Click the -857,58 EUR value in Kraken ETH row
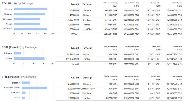Screen dimensions: 184x101 tap(111, 98)
